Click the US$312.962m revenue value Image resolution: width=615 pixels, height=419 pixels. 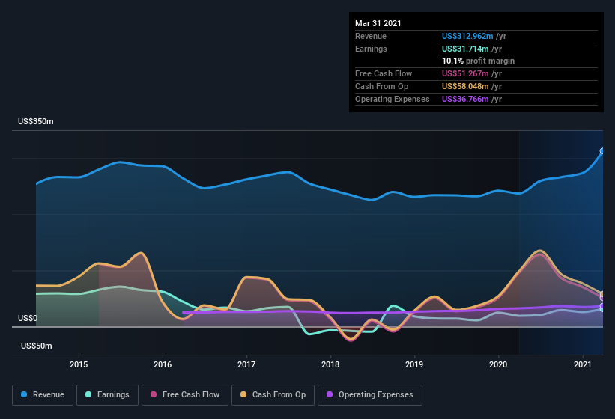coord(467,37)
